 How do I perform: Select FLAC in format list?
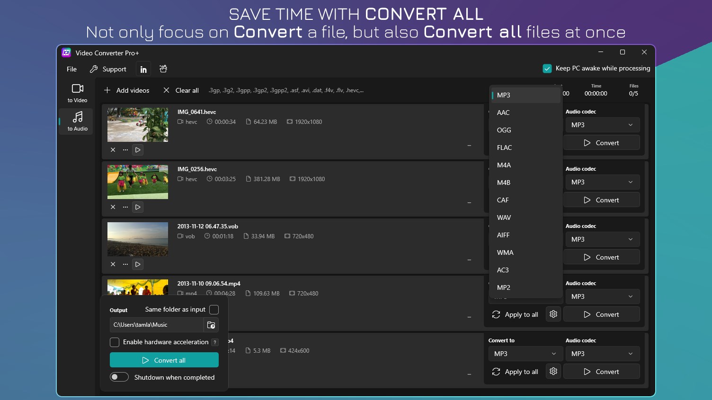point(525,148)
